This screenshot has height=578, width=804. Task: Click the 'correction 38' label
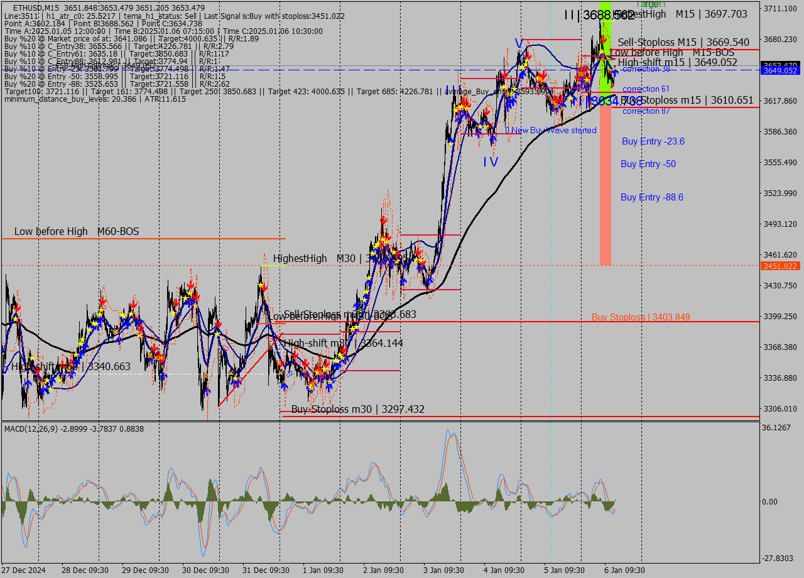point(646,69)
